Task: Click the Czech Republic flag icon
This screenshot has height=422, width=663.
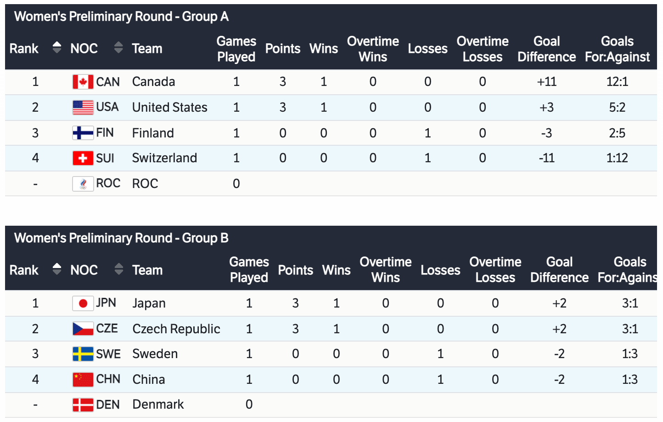Action: tap(83, 329)
